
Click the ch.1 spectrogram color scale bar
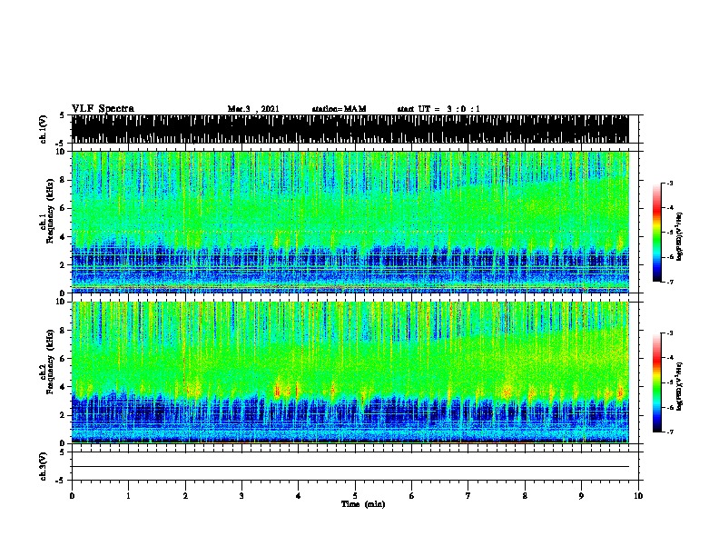pos(657,233)
